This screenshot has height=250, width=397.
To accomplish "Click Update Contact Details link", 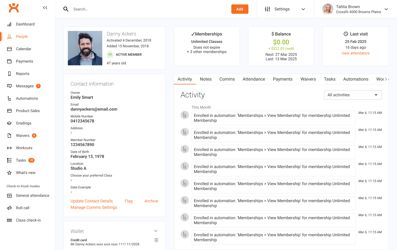I will pyautogui.click(x=92, y=201).
